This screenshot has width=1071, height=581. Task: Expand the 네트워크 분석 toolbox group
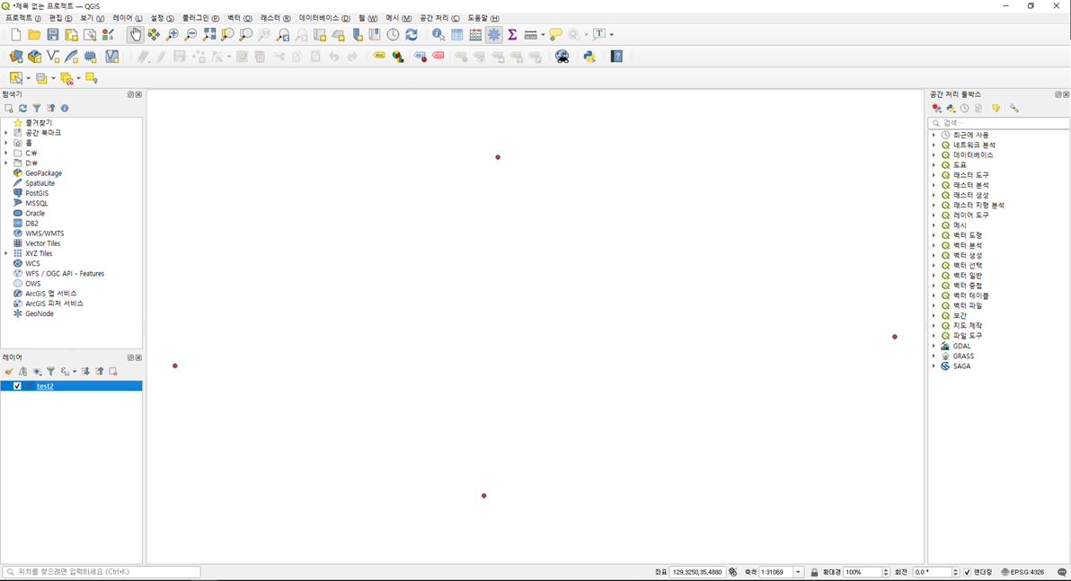[934, 145]
